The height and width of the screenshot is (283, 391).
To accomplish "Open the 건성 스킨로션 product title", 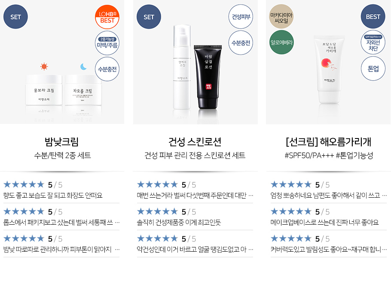I will 195,141.
